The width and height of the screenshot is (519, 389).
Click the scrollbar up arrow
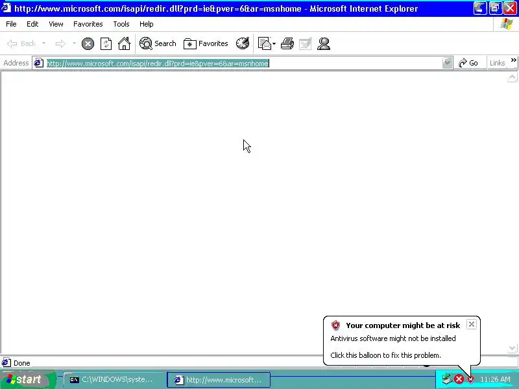[512, 78]
